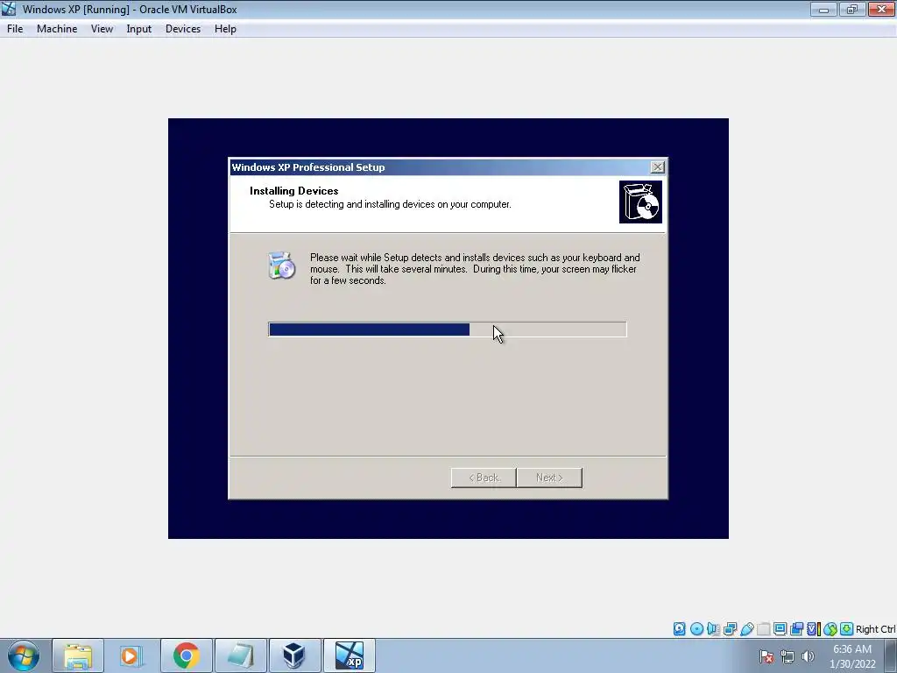Viewport: 897px width, 673px height.
Task: Click the virtualization CPU status icon
Action: [814, 629]
